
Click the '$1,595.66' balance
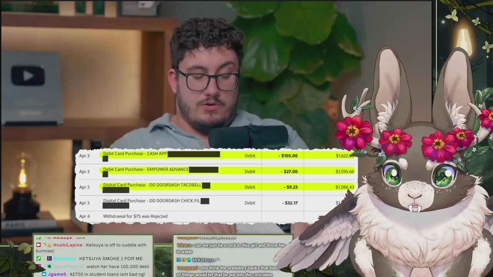(x=345, y=172)
